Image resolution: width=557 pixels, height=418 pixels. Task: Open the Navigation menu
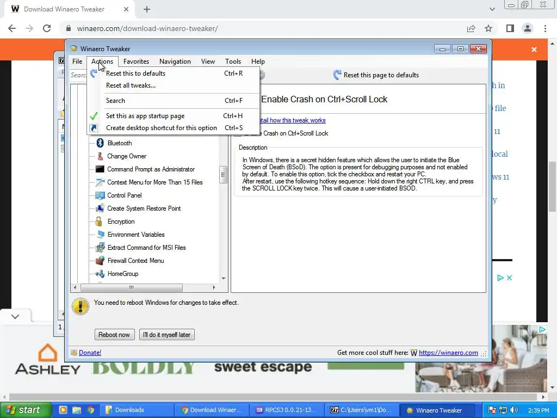pyautogui.click(x=175, y=62)
